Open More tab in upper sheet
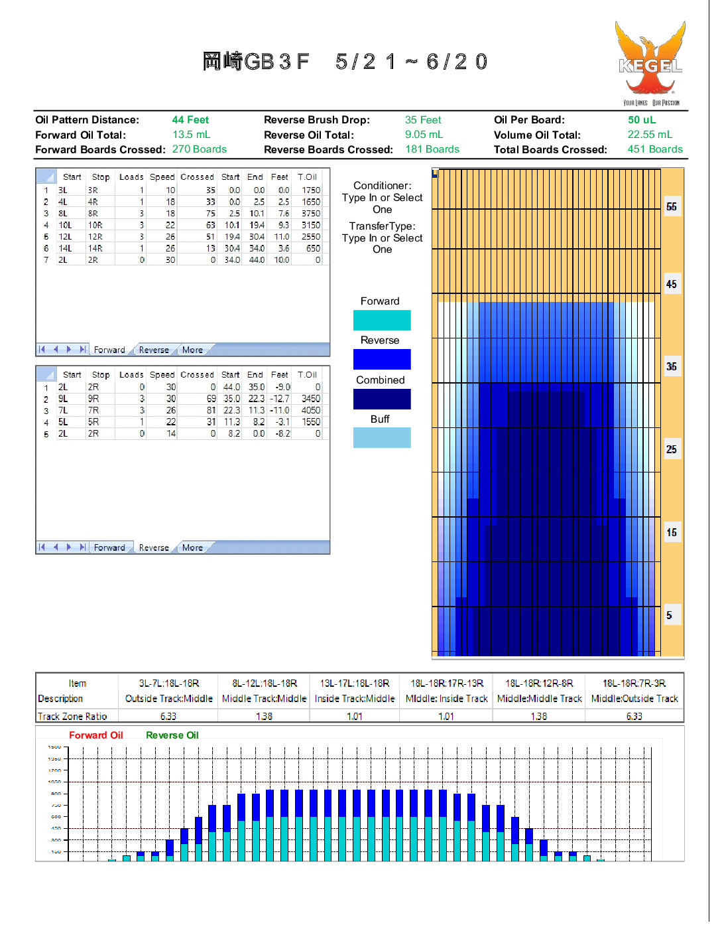 (193, 350)
